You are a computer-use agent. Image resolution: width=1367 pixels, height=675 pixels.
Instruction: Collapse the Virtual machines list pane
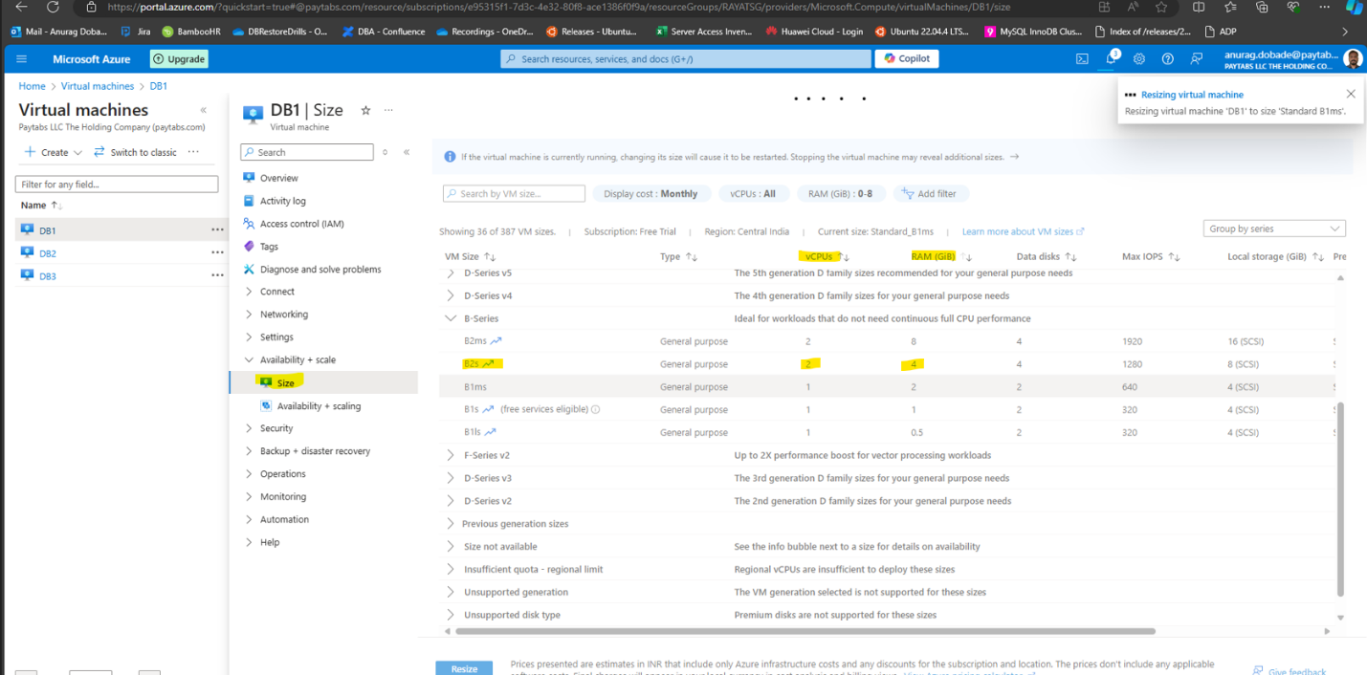[x=203, y=111]
